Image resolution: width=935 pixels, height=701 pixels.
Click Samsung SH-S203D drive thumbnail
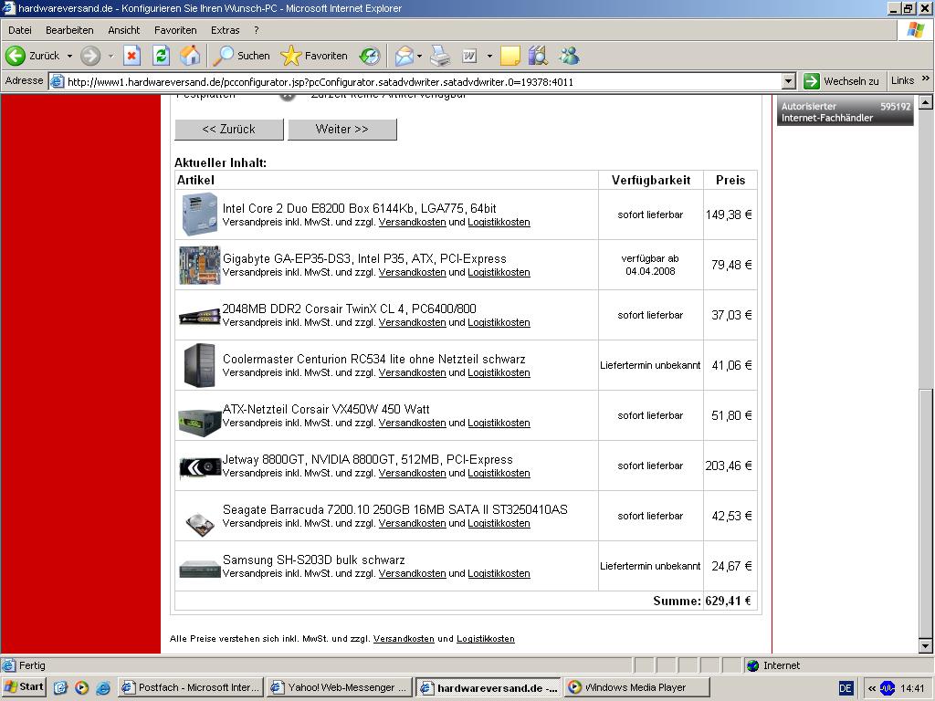pos(200,568)
